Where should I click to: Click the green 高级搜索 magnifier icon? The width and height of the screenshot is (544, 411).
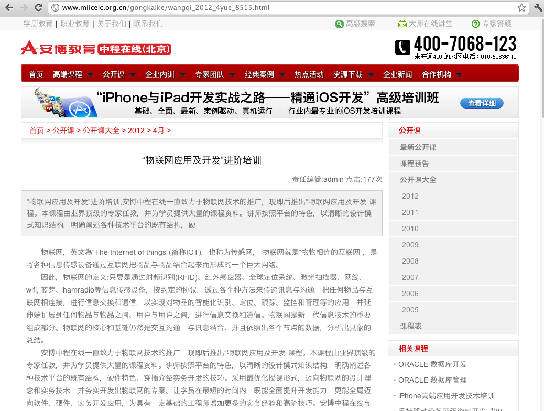coord(339,24)
